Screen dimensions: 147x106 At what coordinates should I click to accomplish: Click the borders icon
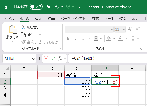96,39
